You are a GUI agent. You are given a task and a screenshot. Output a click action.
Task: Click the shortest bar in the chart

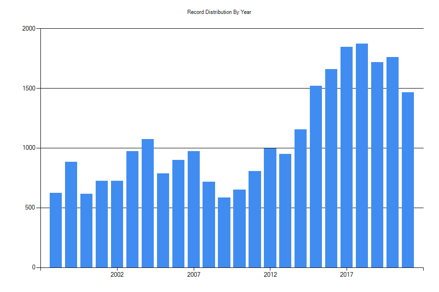point(224,232)
